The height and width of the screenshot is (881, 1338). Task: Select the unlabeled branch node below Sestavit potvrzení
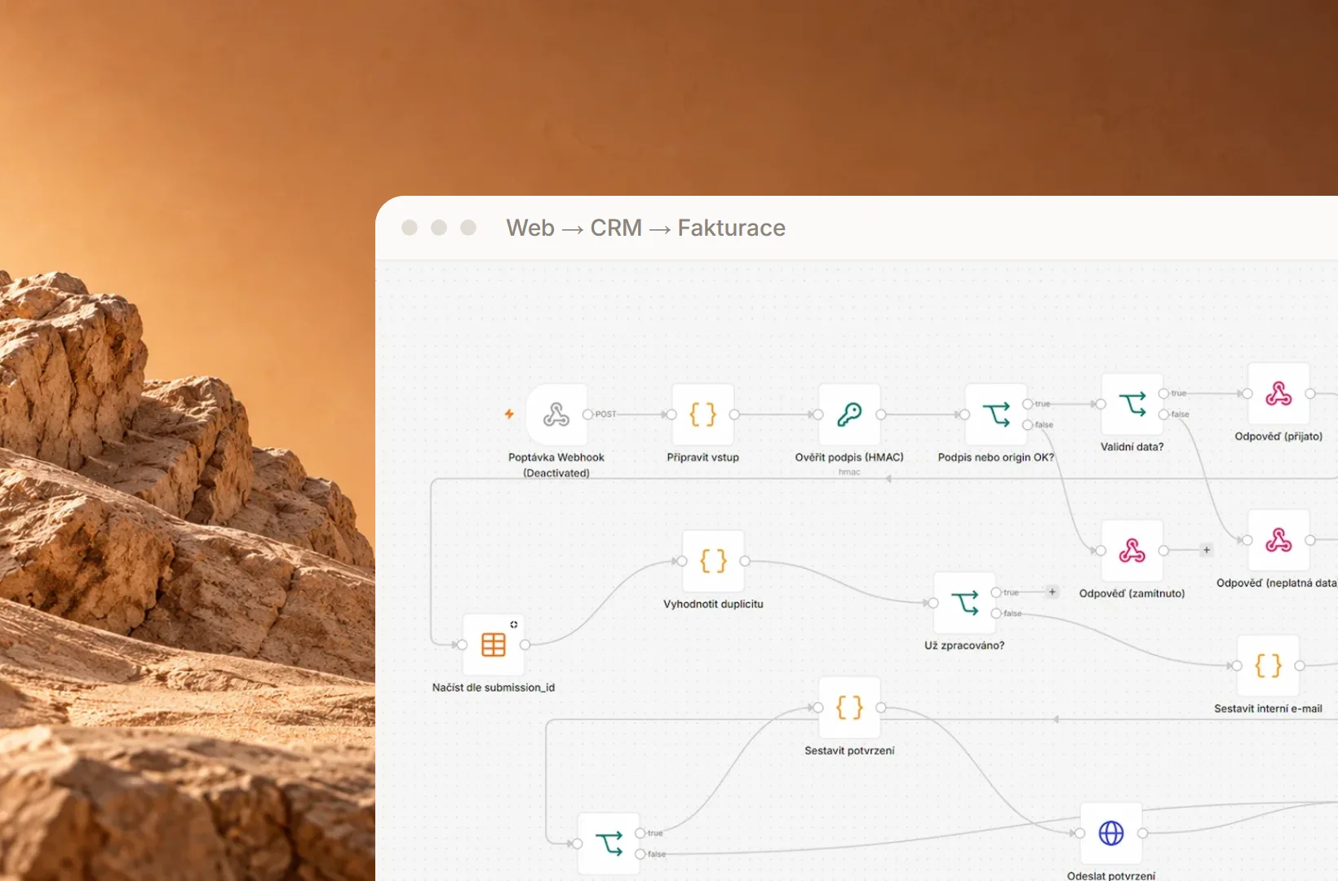click(609, 843)
